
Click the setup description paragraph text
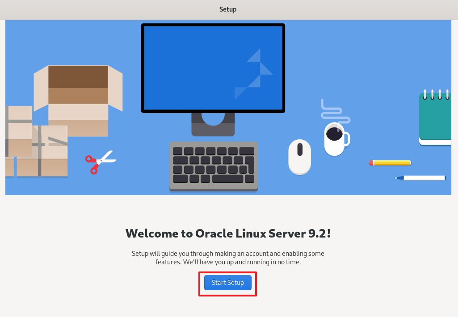(228, 258)
